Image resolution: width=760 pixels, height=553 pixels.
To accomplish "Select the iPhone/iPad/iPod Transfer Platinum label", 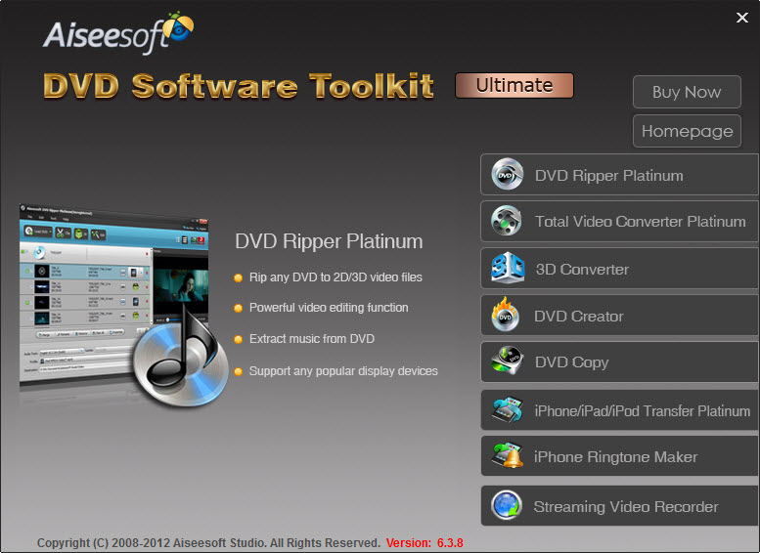I will pos(643,410).
